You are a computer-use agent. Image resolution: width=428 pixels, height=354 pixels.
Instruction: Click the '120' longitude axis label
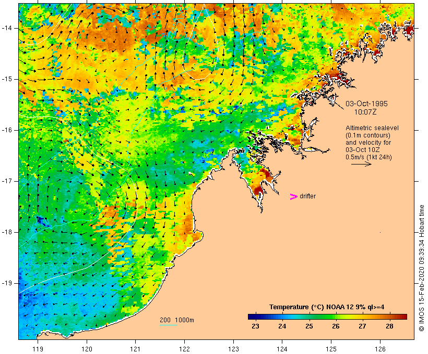point(87,349)
